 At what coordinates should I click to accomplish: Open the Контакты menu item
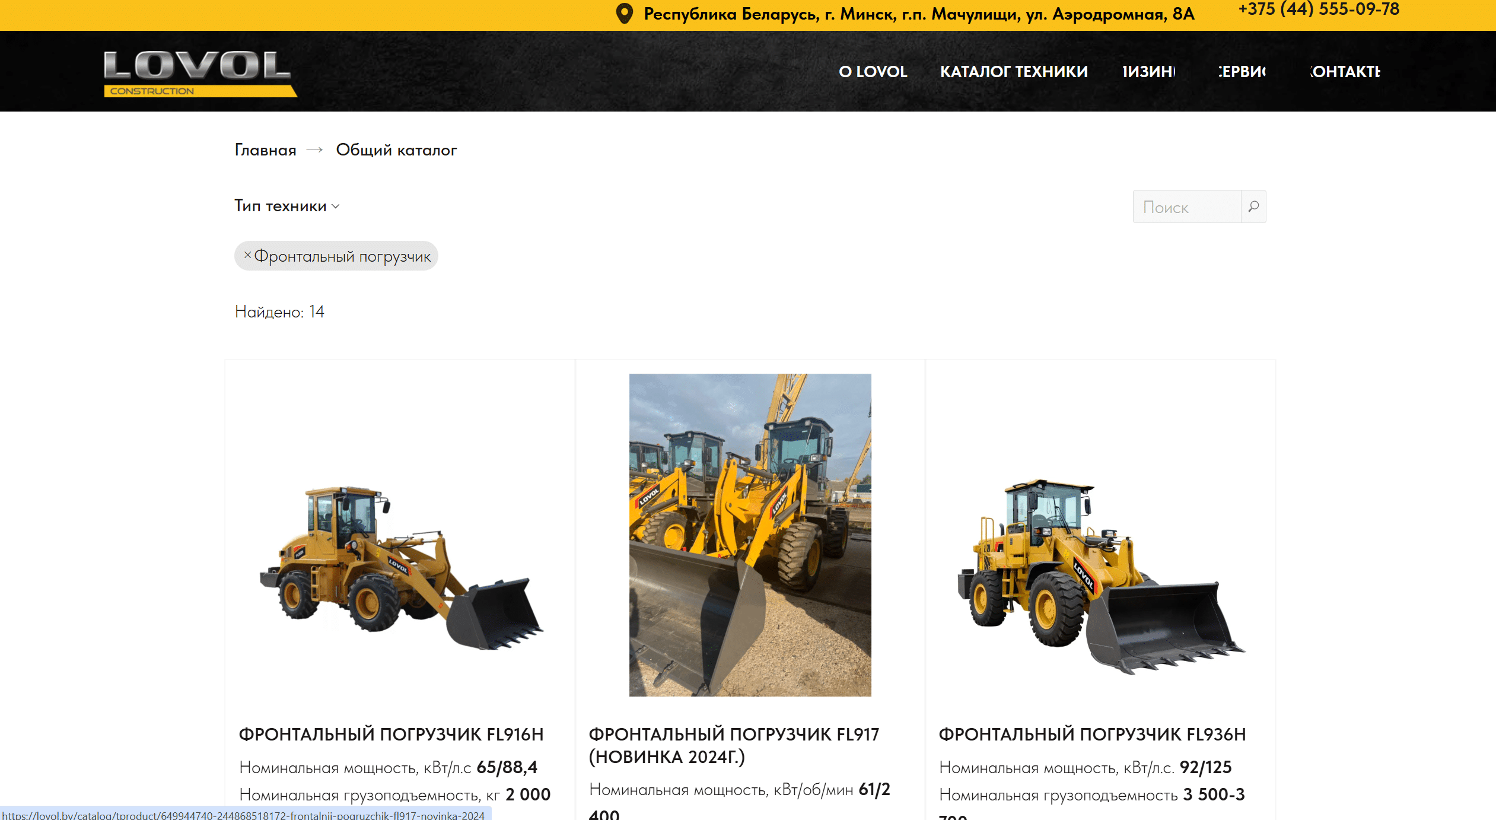coord(1345,72)
